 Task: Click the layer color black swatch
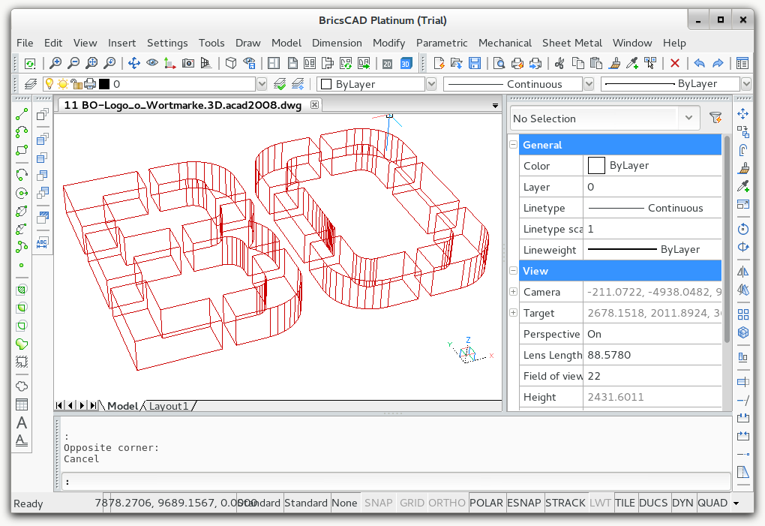pos(104,84)
